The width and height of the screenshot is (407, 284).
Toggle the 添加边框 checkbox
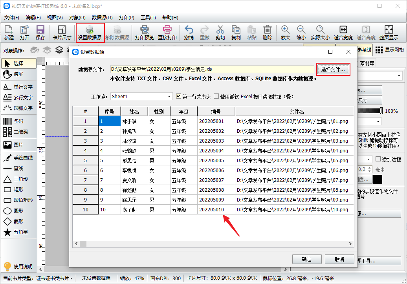tap(378, 159)
